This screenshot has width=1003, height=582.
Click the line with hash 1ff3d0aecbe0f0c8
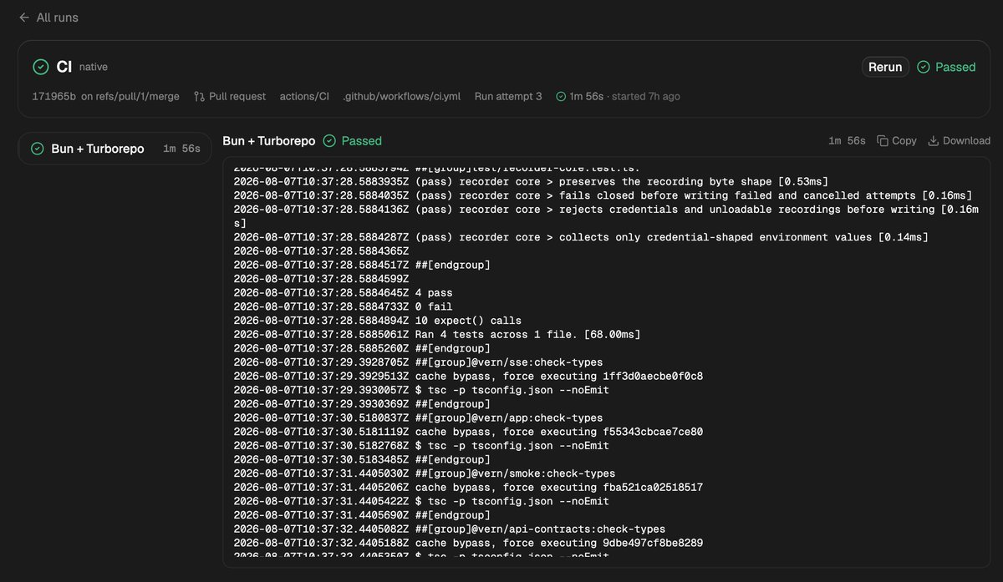[468, 376]
